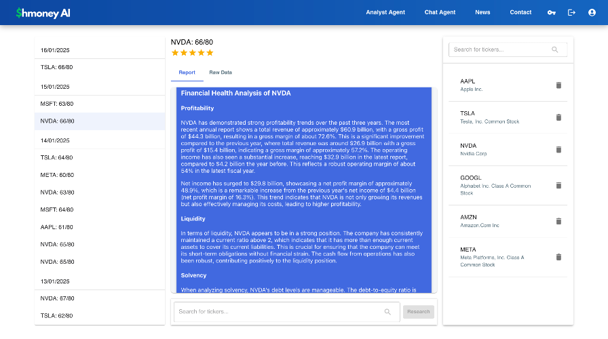608x339 pixels.
Task: Click search icon in watchlist ticker search
Action: tap(555, 49)
